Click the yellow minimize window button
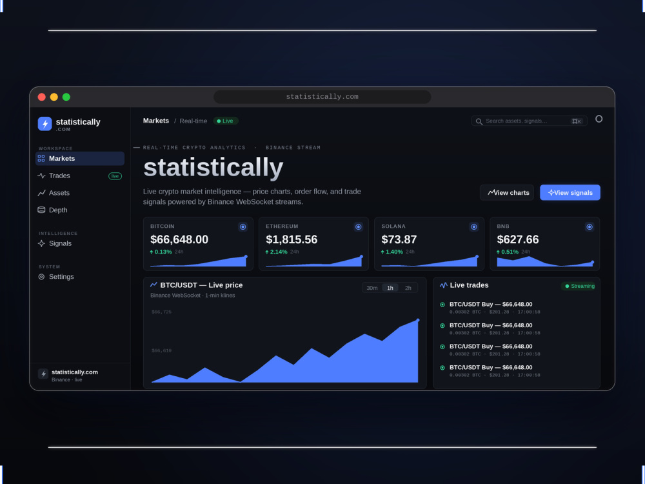Screen dimensions: 645x484 54,97
